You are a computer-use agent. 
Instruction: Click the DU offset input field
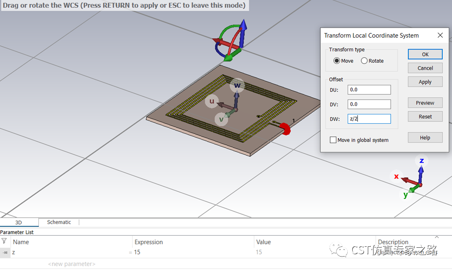(x=369, y=89)
